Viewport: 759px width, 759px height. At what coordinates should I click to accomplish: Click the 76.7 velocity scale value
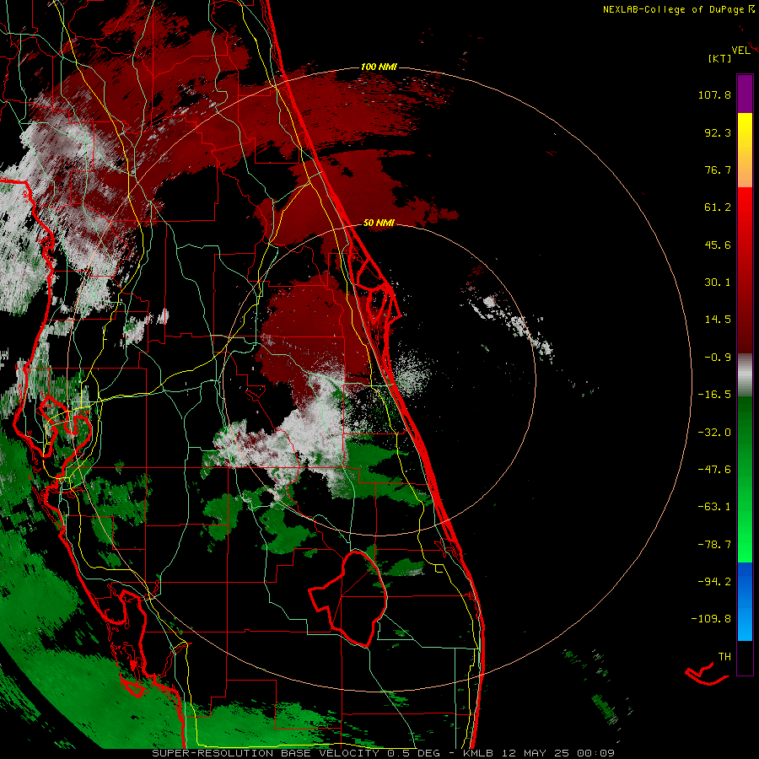pos(718,170)
